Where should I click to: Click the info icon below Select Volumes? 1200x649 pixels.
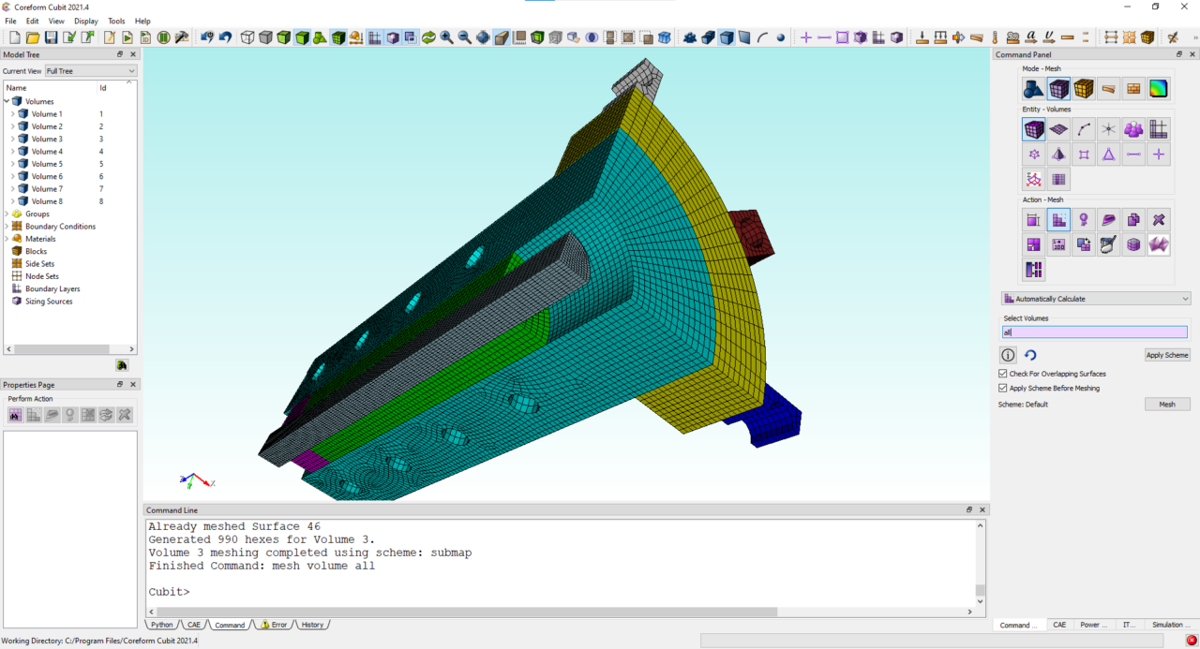click(x=1008, y=355)
